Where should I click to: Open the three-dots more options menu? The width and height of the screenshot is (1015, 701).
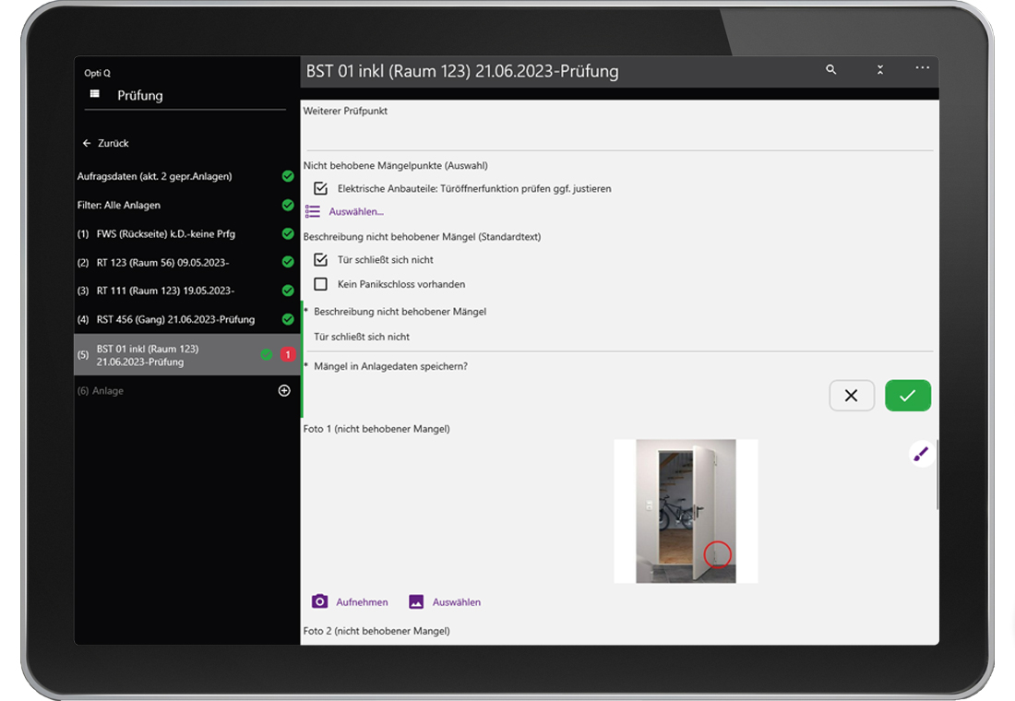922,69
